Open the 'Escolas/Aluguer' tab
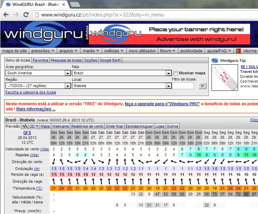The image size is (258, 214). [x=139, y=126]
